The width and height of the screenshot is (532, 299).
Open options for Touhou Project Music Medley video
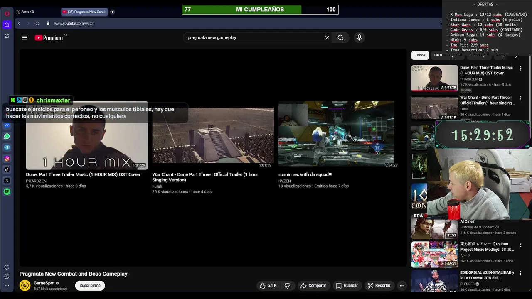520,245
